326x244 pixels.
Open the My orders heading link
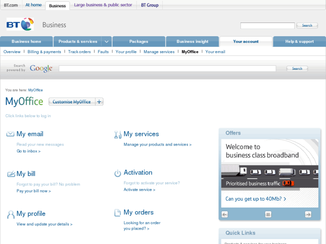coord(139,212)
